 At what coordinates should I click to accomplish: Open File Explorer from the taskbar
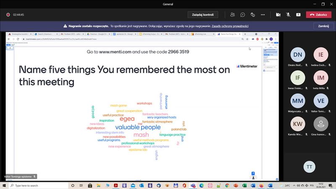[x=98, y=186]
